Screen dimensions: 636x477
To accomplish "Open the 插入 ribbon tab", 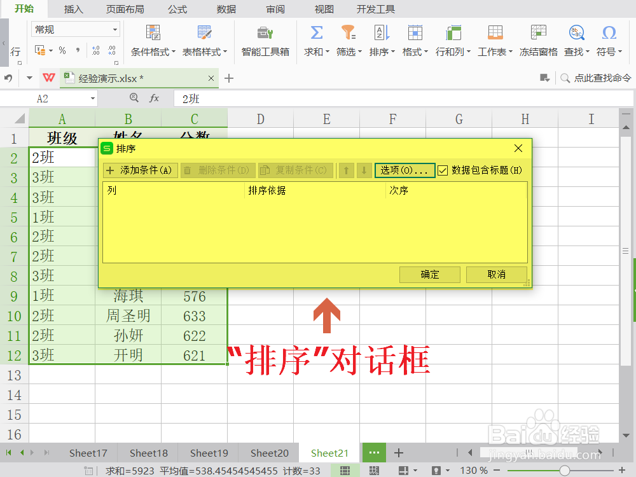I will coord(73,9).
